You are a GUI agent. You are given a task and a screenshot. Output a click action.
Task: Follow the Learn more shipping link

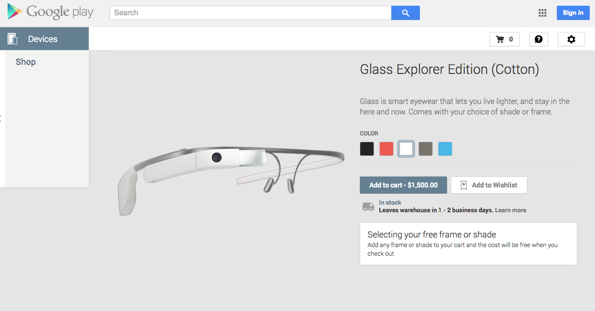(x=511, y=210)
